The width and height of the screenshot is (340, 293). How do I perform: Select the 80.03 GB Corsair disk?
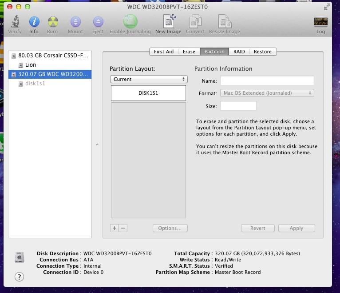(50, 56)
